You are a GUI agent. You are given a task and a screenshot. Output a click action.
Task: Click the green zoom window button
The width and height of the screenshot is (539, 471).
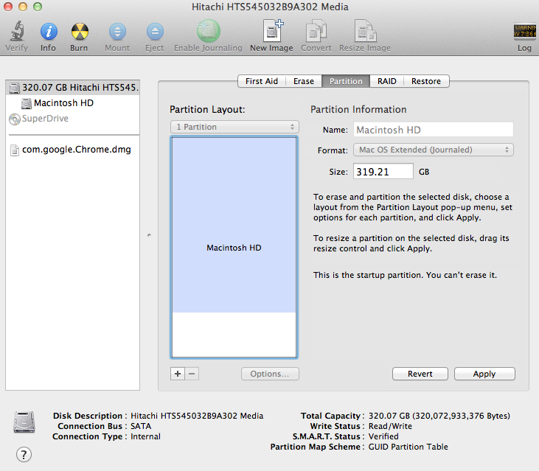point(38,7)
